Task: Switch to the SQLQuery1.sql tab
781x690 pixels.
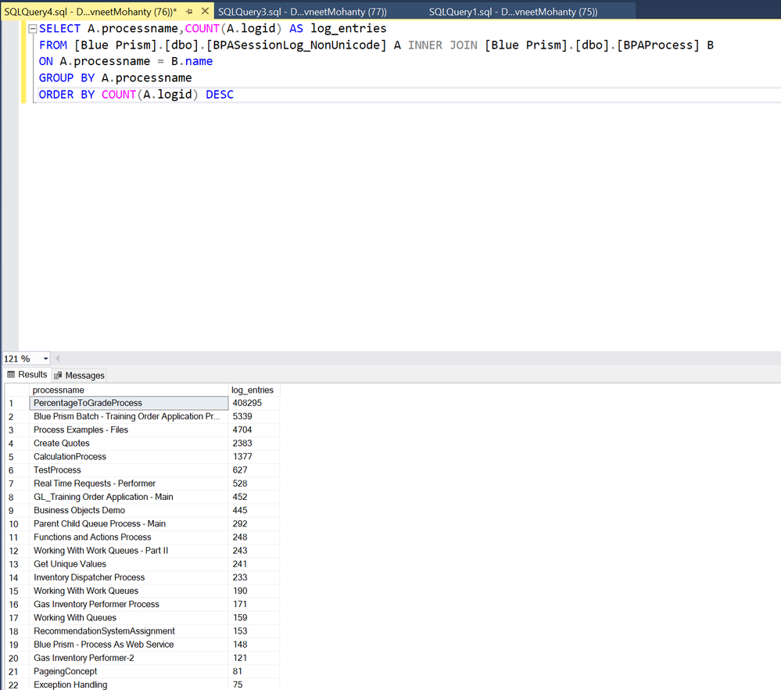Action: click(513, 12)
